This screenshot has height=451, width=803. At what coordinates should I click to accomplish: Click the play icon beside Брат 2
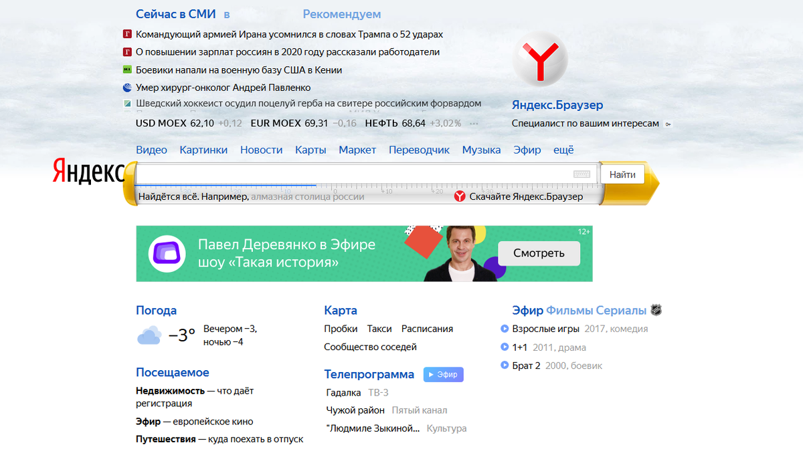505,365
